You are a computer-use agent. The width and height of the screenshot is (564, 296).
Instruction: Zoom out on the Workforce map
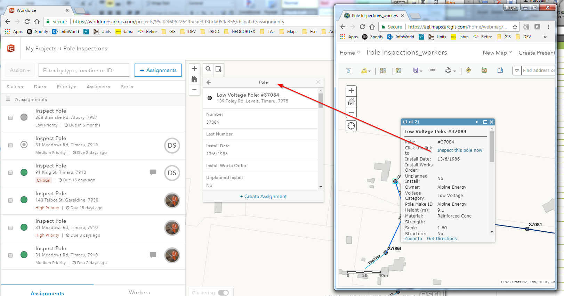(194, 90)
